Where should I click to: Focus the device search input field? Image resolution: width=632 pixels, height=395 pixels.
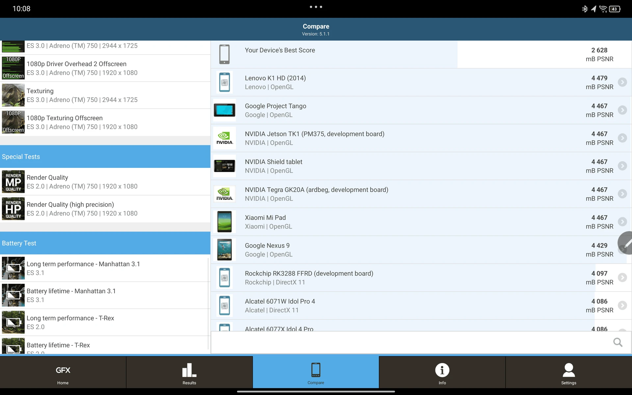coord(421,342)
